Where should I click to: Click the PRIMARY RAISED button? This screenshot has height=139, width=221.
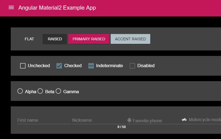click(x=89, y=39)
